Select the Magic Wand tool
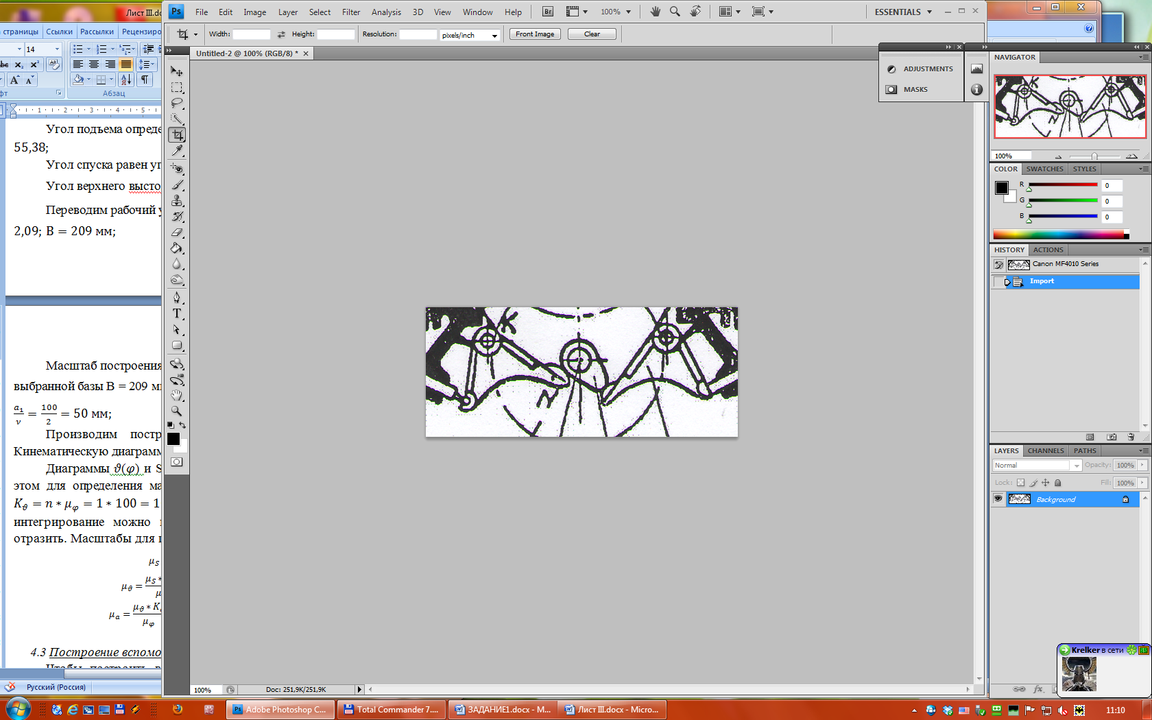1152x720 pixels. coord(177,119)
